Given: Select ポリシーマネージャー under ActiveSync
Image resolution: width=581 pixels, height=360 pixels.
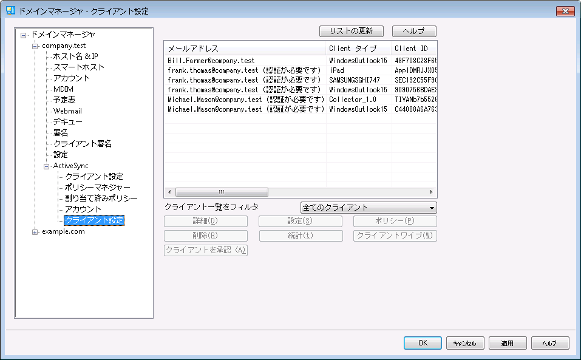Looking at the screenshot, I should [97, 188].
